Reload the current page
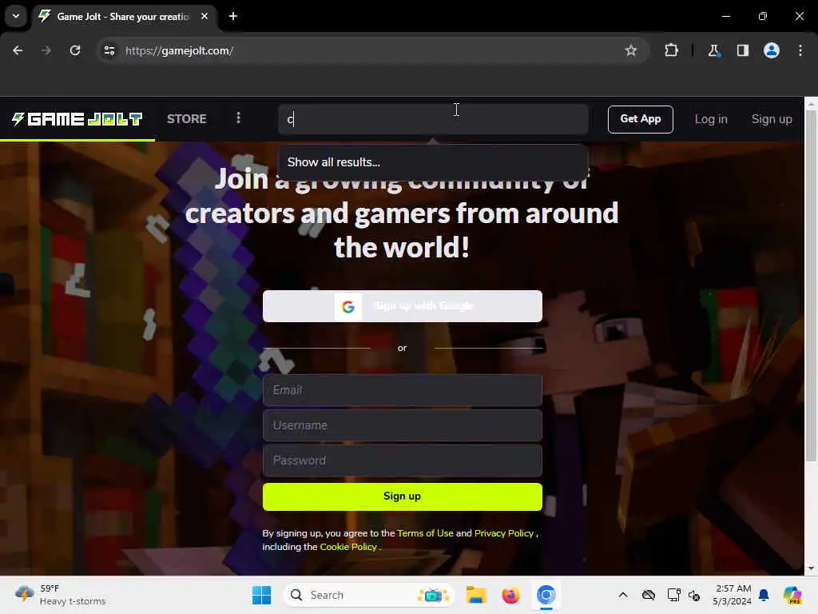The height and width of the screenshot is (614, 818). click(x=75, y=50)
